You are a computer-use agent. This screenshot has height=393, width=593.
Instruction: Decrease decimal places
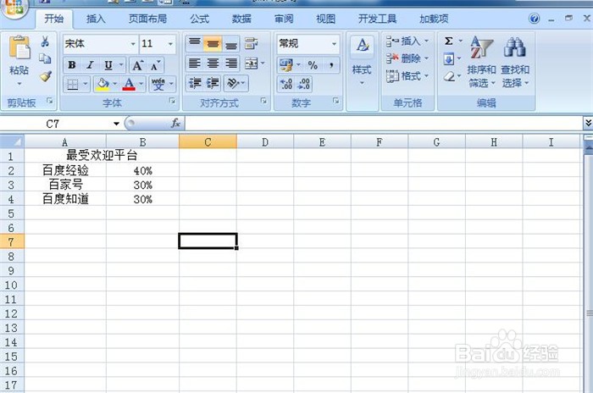point(303,84)
